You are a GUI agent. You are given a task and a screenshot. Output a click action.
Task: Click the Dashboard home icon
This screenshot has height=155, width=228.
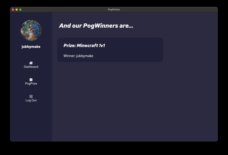tap(31, 63)
